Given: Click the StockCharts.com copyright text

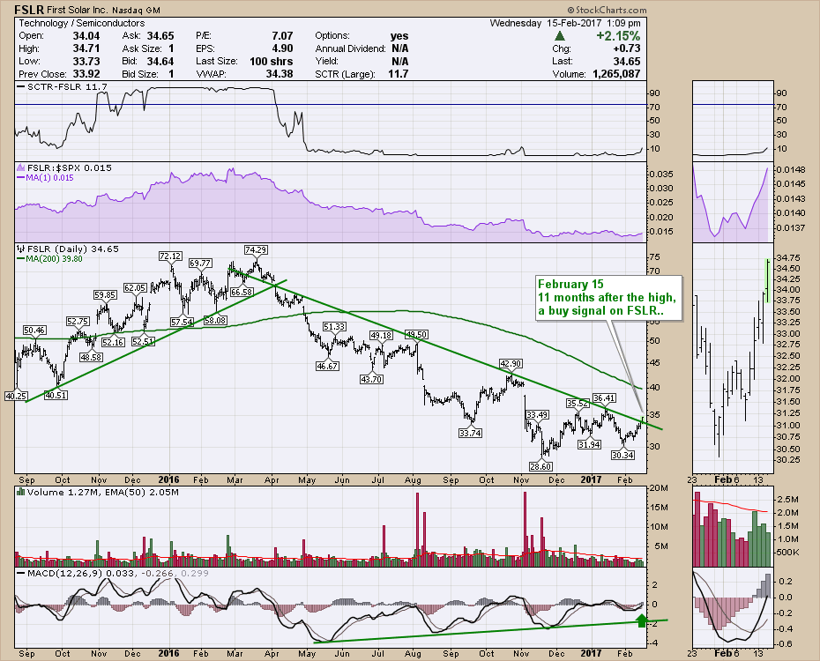Looking at the screenshot, I should pyautogui.click(x=608, y=10).
